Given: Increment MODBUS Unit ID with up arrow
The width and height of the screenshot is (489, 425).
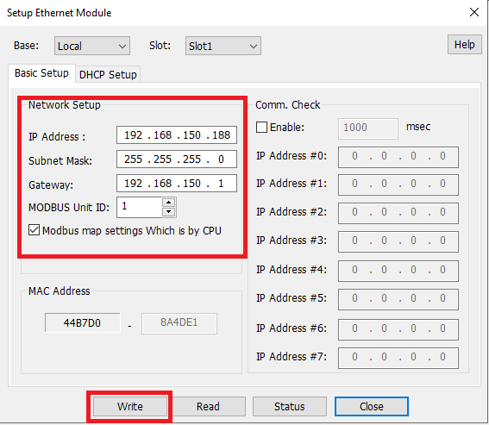Looking at the screenshot, I should [169, 203].
